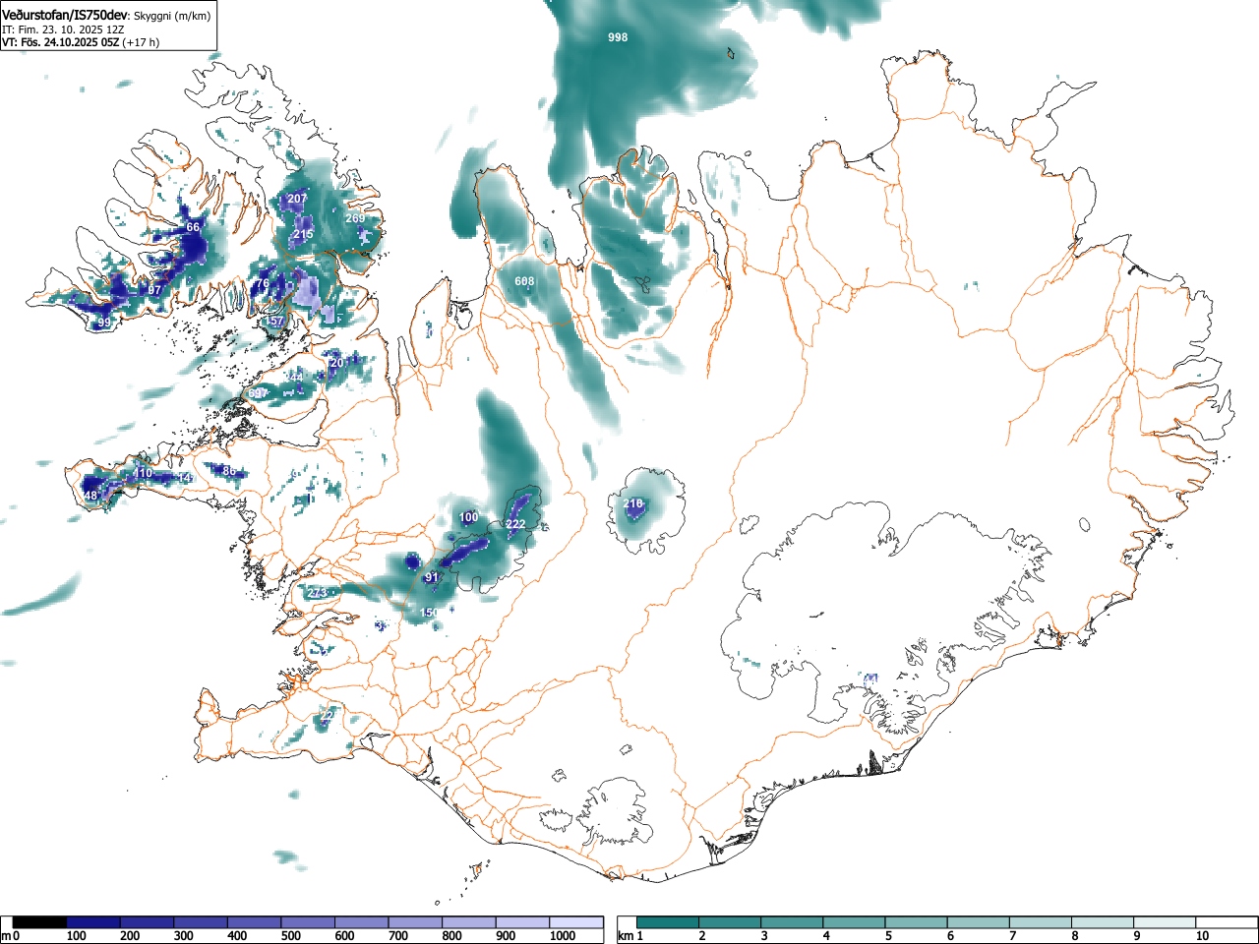The width and height of the screenshot is (1259, 944).
Task: Click the 91 value on the map
Action: pyautogui.click(x=431, y=577)
